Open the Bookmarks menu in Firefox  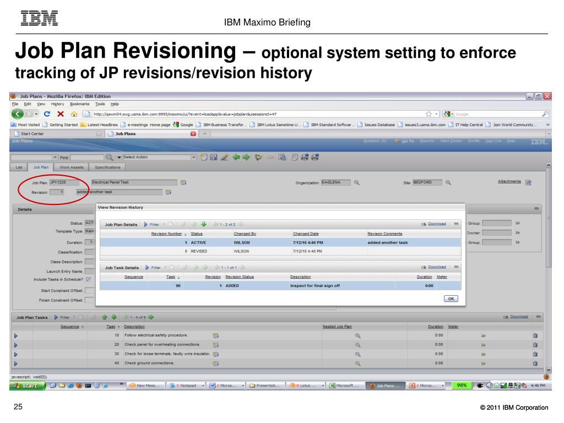click(79, 104)
